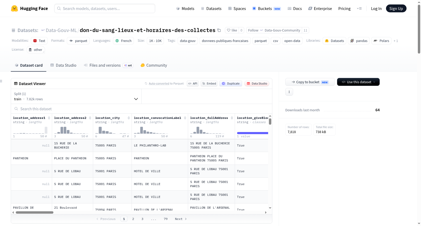The height and width of the screenshot is (226, 421).
Task: Select the Datasets library tag
Action: click(334, 41)
